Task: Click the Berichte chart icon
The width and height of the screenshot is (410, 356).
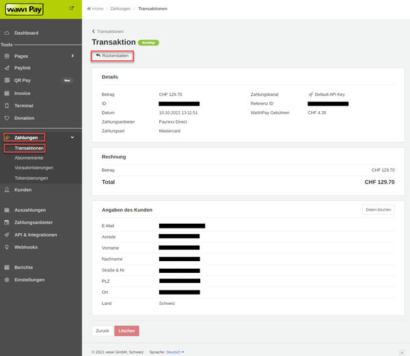Action: (7, 267)
